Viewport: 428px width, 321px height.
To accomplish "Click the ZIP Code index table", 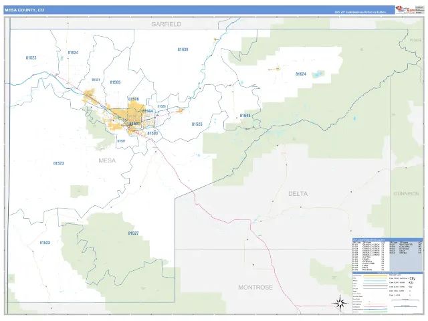I will tap(387, 254).
